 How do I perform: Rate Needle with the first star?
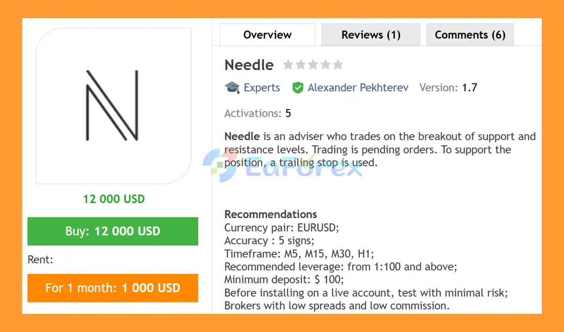tap(288, 65)
